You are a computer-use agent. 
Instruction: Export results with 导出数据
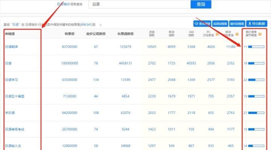tap(257, 24)
